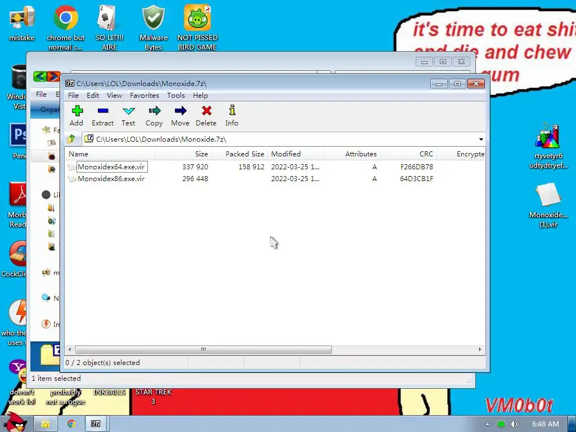Expand the address path dropdown arrow
The height and width of the screenshot is (432, 576).
point(481,139)
